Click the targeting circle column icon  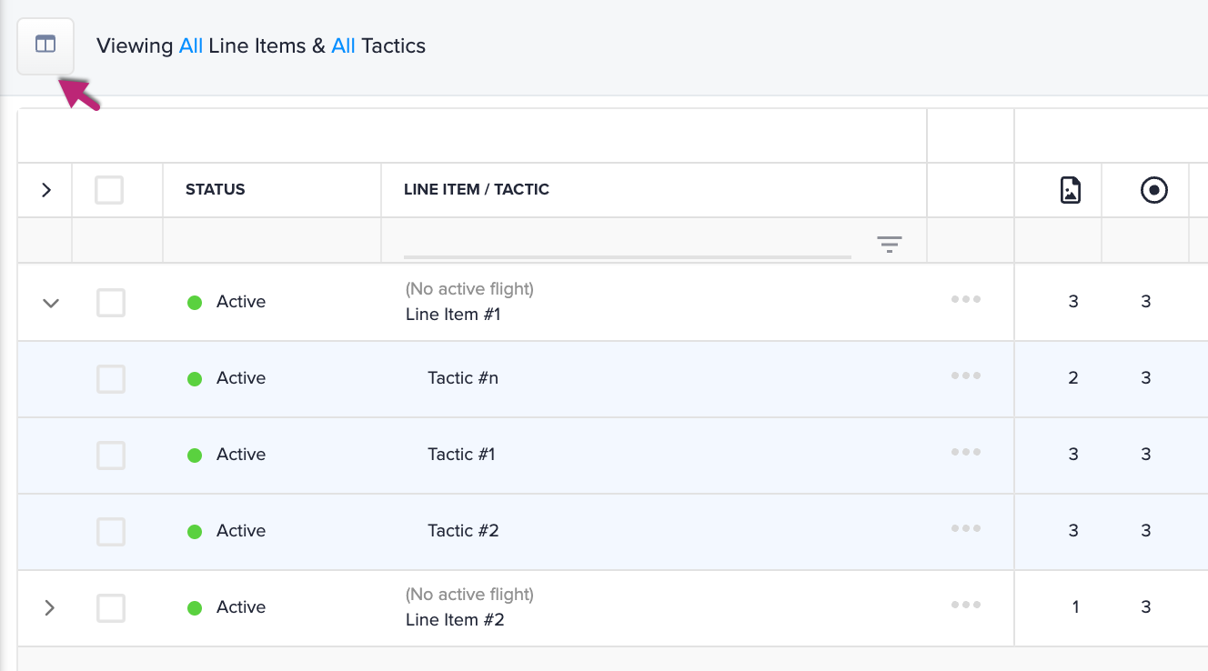point(1153,190)
